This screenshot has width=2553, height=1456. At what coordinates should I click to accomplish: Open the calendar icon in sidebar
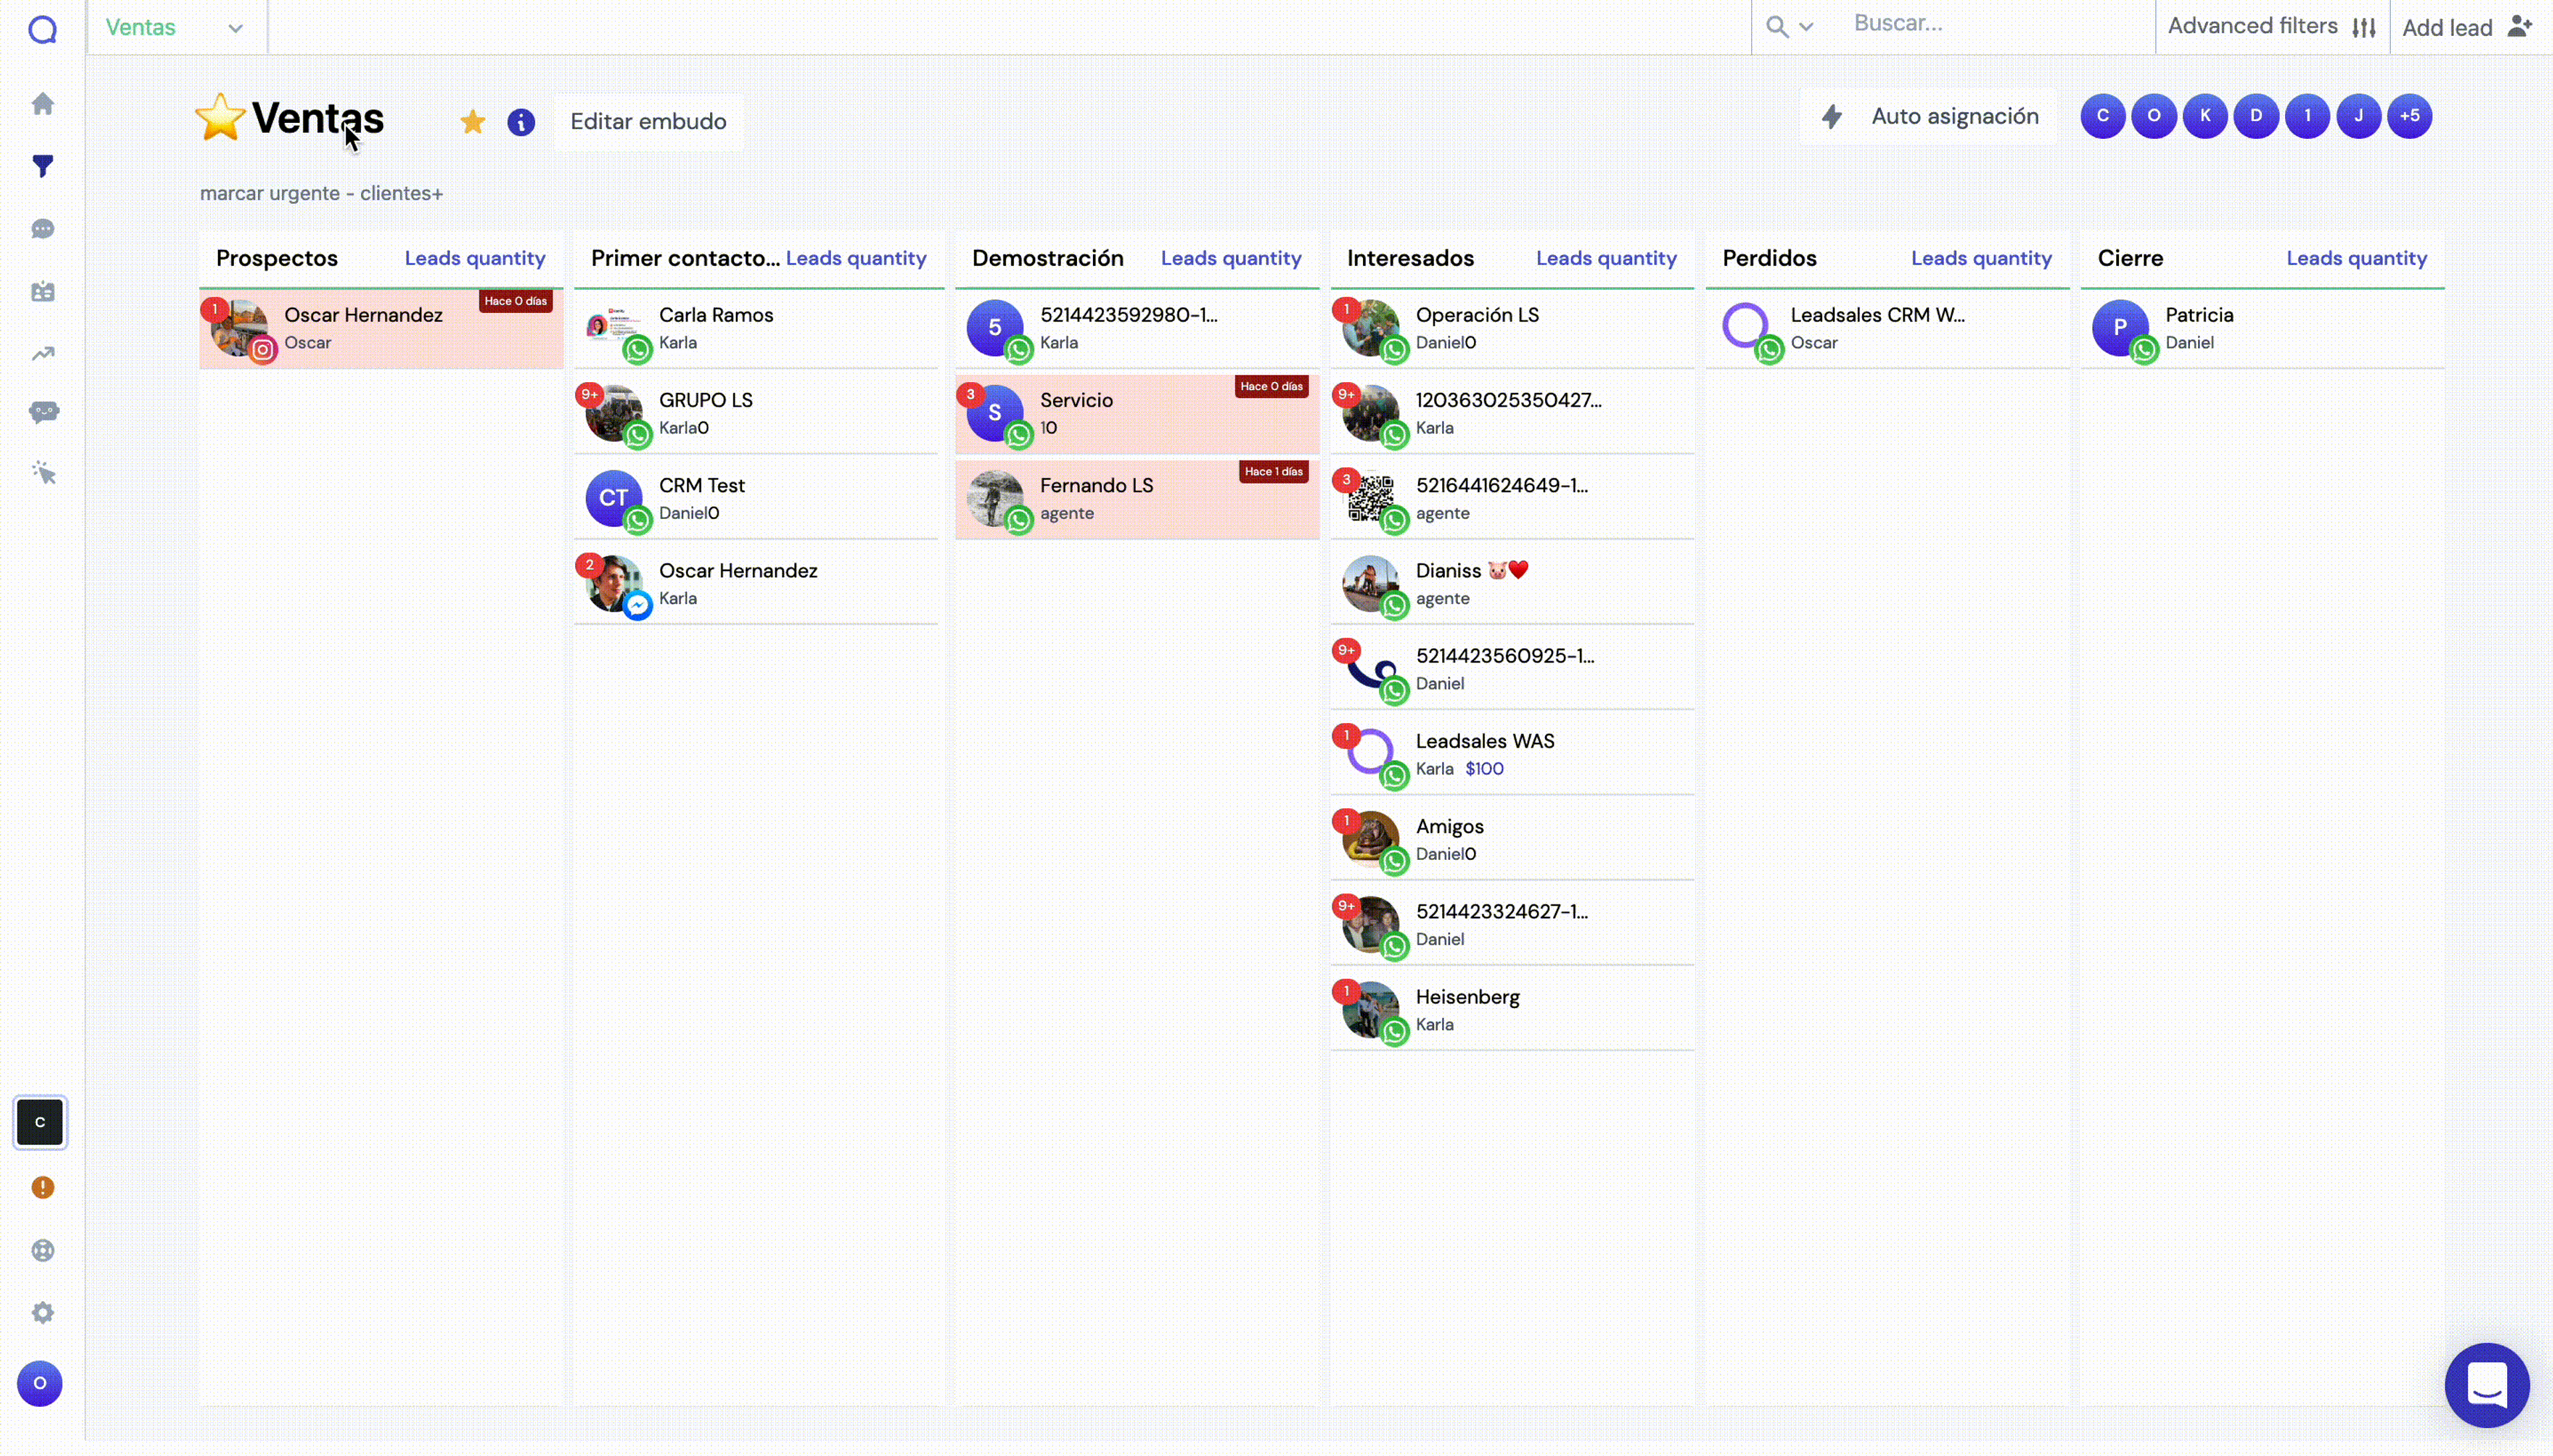[x=42, y=292]
